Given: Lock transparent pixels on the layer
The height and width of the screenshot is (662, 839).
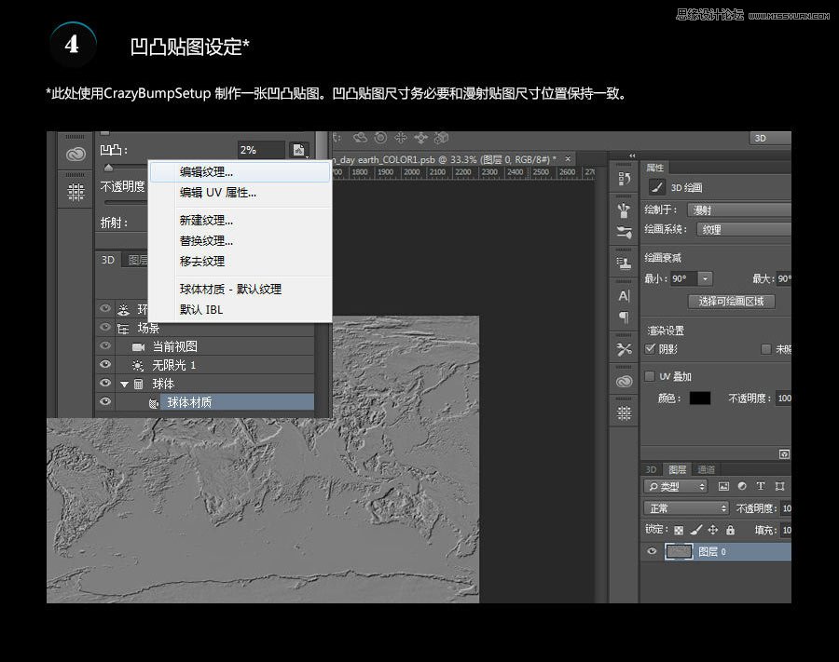Looking at the screenshot, I should 679,530.
